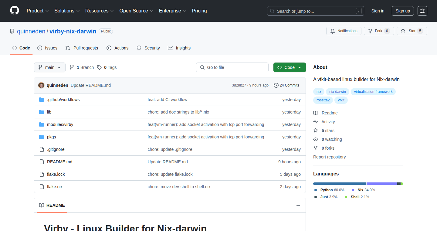Click the Sign up button
The height and width of the screenshot is (231, 437).
click(403, 11)
